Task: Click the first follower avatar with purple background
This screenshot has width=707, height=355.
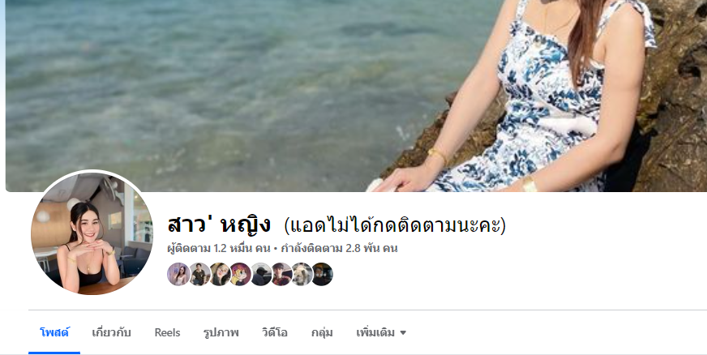Action: point(178,275)
